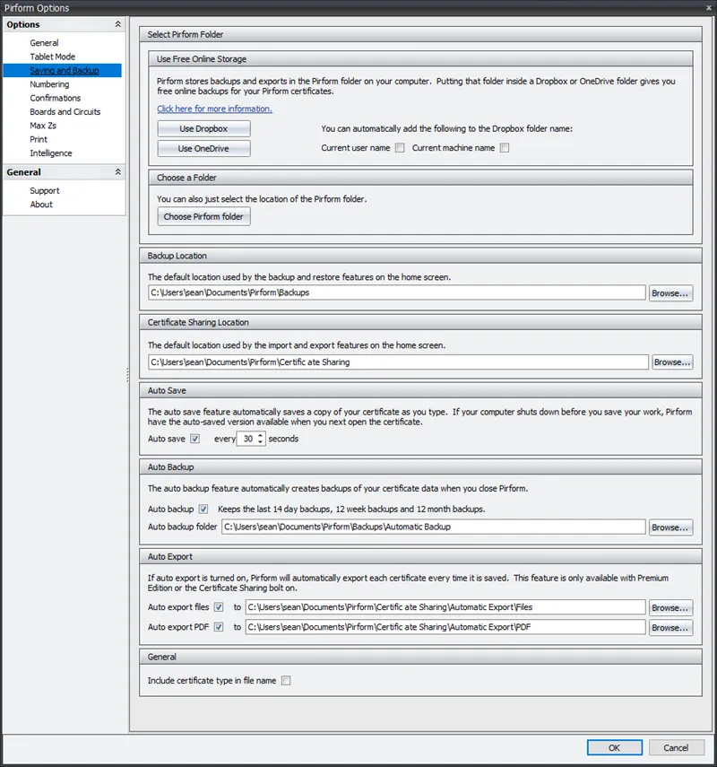The width and height of the screenshot is (717, 767).
Task: Collapse the General section header
Action: 117,171
